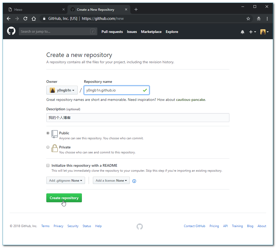
Task: Open the Add .gitignore dropdown
Action: pos(65,180)
